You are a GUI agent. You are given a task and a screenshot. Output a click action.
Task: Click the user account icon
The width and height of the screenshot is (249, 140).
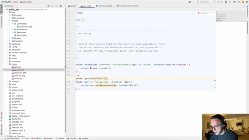tap(190, 2)
